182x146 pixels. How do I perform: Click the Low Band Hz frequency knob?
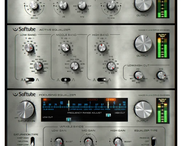38,66
